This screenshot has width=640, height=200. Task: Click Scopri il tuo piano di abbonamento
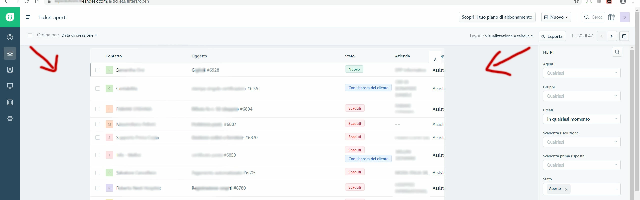(x=497, y=17)
